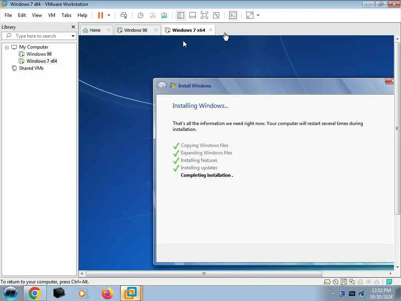This screenshot has height=301, width=401.
Task: Open the Windows Start menu
Action: click(x=11, y=293)
